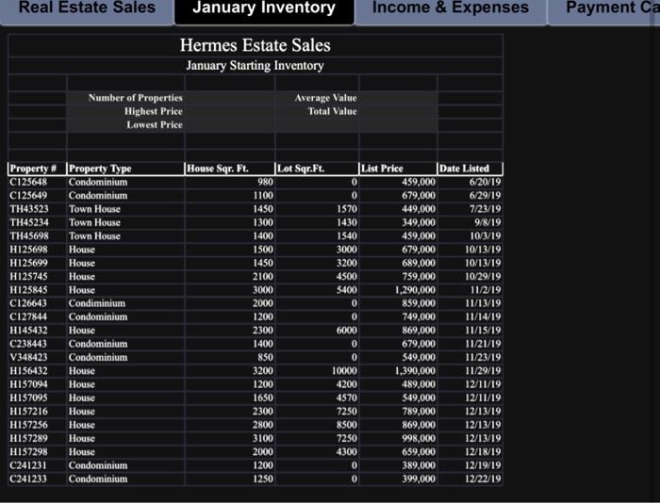Click the List Price column header
660x503 pixels.
[x=398, y=169]
